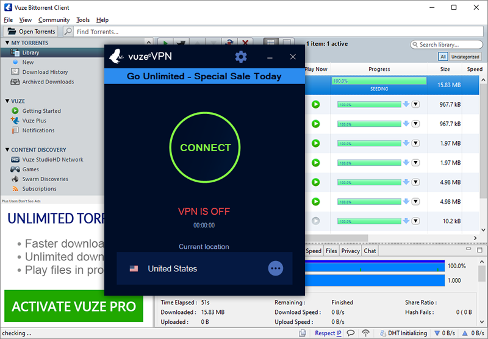This screenshot has height=339, width=488.
Task: Open the dropdown arrow in 10.2 kB row
Action: [415, 221]
